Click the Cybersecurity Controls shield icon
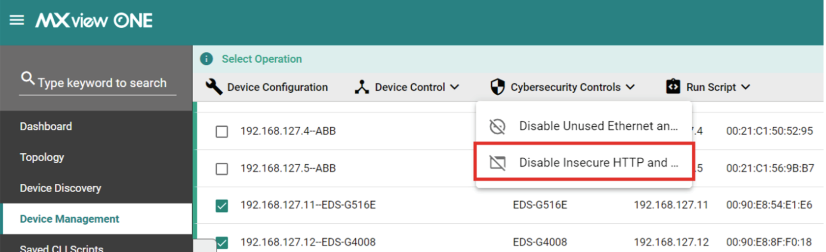 497,87
